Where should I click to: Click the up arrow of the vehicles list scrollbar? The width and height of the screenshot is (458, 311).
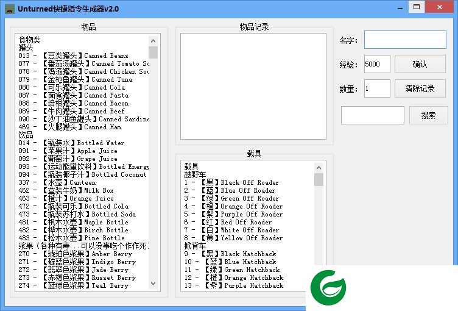319,168
